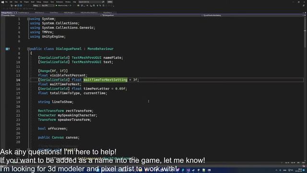Click the using TMPro directive

[42, 32]
